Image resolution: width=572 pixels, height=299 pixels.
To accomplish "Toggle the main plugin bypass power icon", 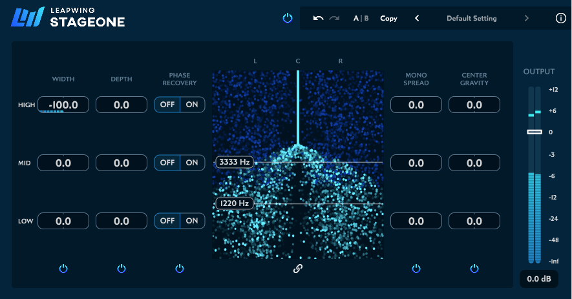I will pyautogui.click(x=288, y=18).
